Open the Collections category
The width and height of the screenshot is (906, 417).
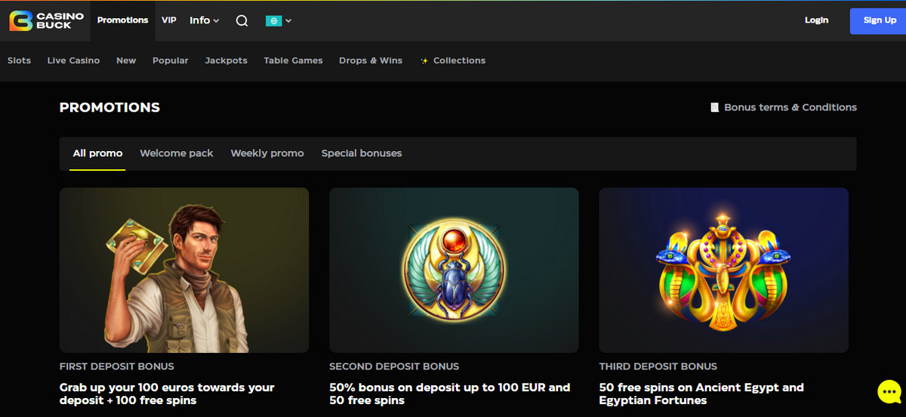pos(459,60)
